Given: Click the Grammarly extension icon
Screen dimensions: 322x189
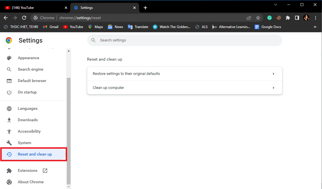Looking at the screenshot, I should 270,18.
